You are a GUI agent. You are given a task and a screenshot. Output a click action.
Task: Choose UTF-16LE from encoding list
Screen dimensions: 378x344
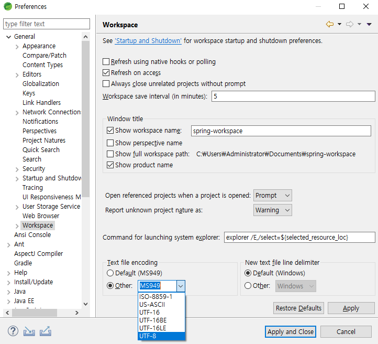coord(161,328)
